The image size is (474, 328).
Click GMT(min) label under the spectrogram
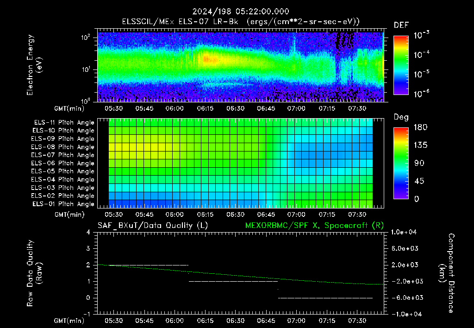(69, 108)
